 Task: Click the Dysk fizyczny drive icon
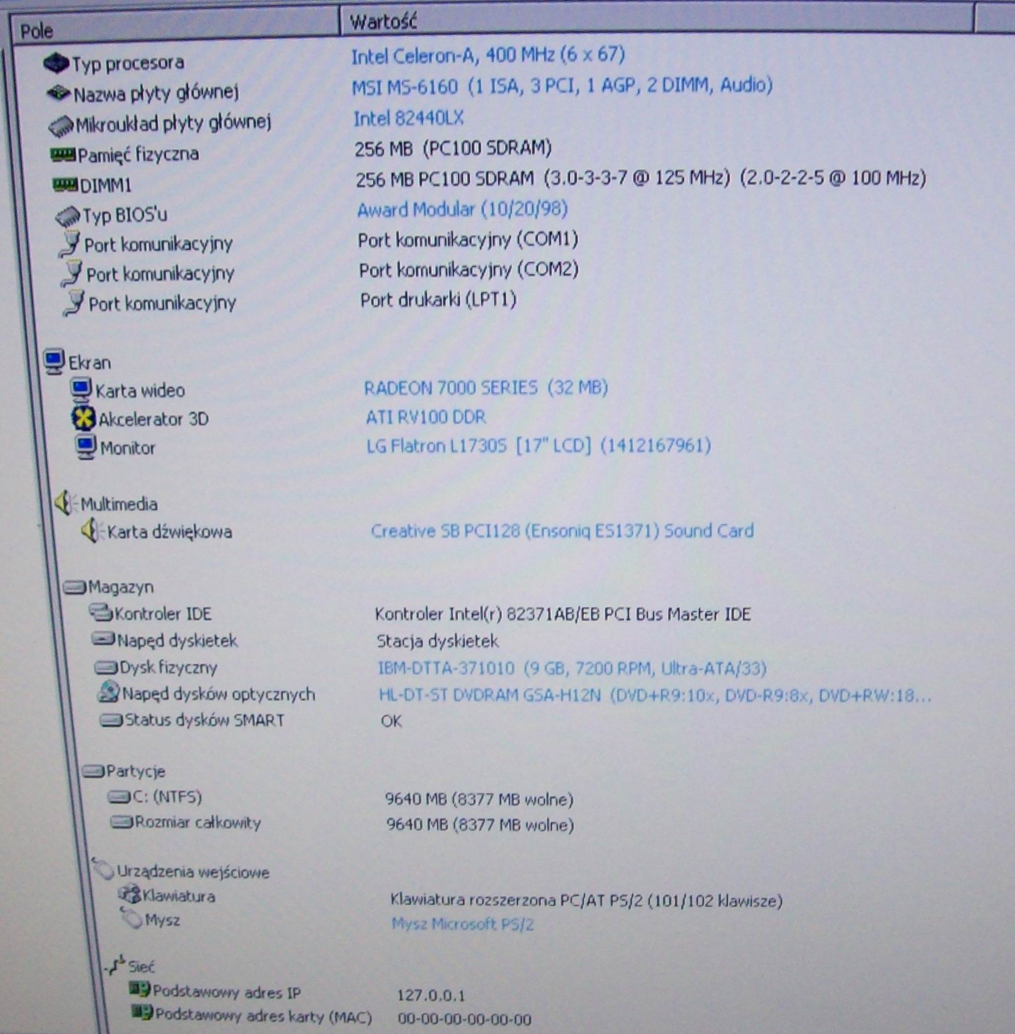(x=106, y=667)
